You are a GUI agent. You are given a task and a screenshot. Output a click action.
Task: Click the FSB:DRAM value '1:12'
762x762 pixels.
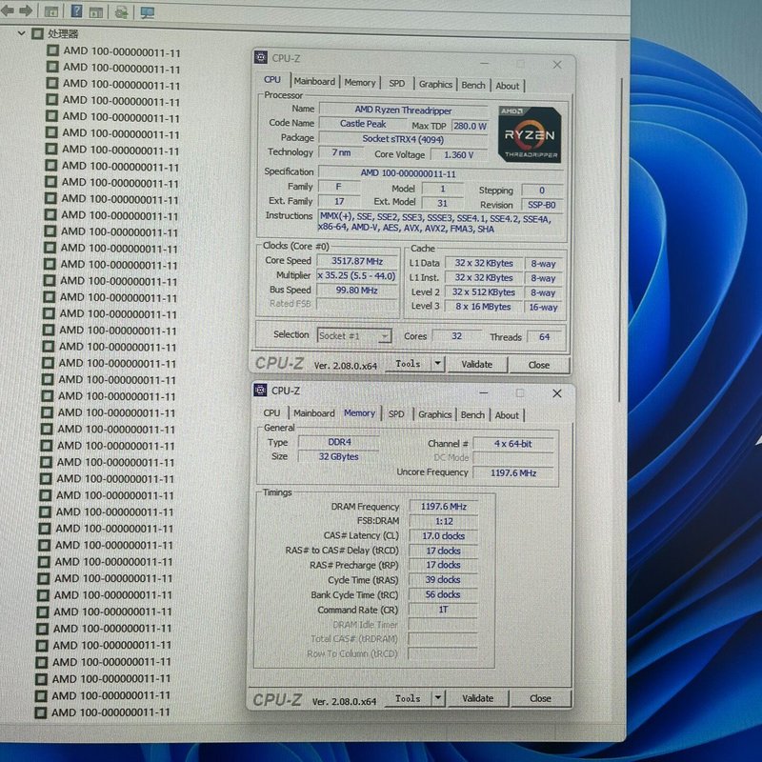pyautogui.click(x=444, y=521)
